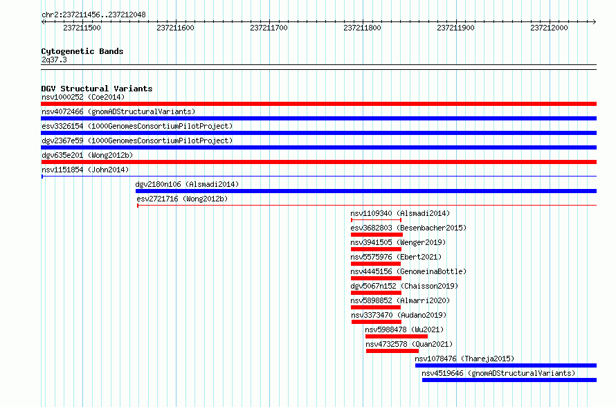Click the thin blue nsv1151854 John2014 line

pyautogui.click(x=318, y=177)
